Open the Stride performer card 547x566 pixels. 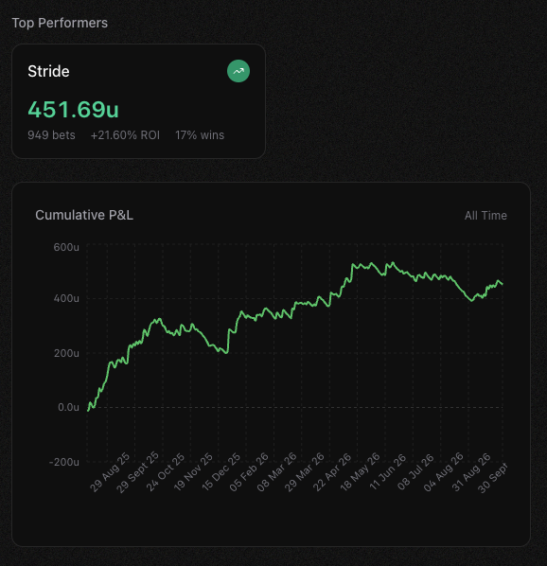(138, 101)
